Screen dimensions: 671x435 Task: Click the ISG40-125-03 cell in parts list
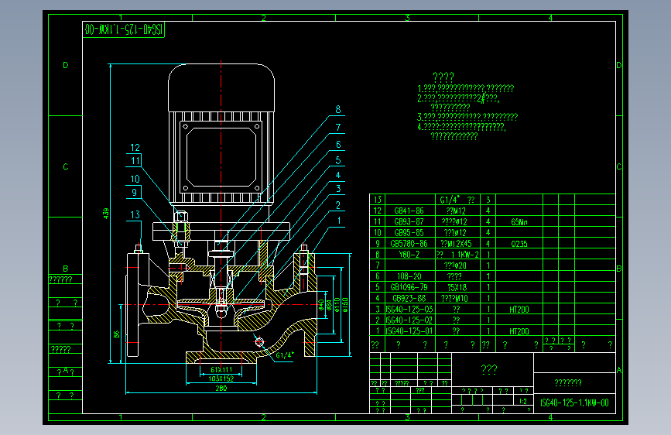[x=409, y=309]
